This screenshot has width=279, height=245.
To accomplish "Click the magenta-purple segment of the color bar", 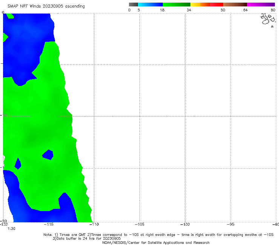I will (261, 5).
